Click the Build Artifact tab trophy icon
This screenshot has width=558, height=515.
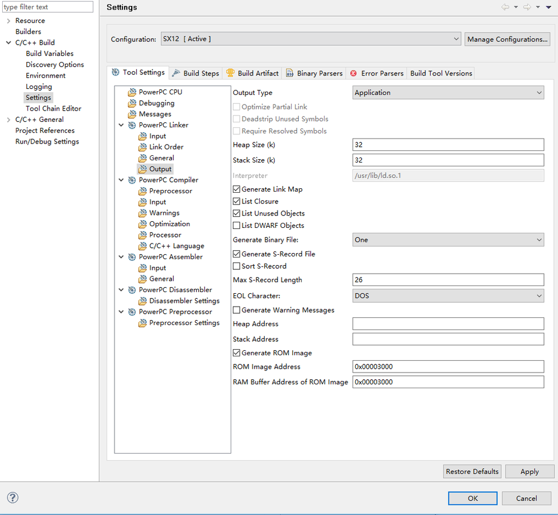click(231, 73)
